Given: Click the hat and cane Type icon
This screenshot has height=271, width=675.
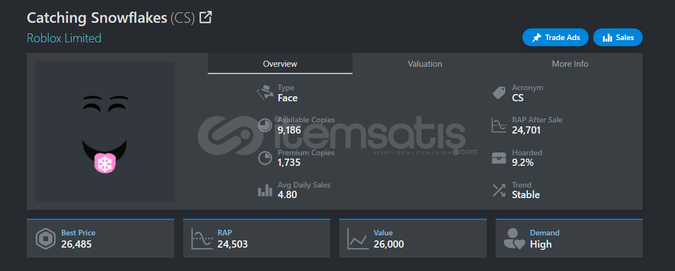Looking at the screenshot, I should pos(265,93).
